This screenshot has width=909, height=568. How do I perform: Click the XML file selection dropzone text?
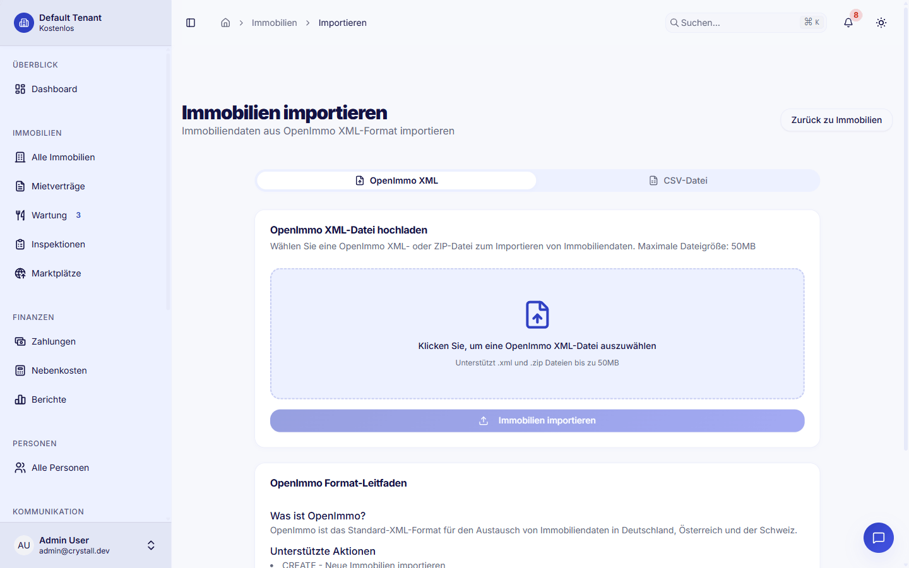[x=537, y=346]
